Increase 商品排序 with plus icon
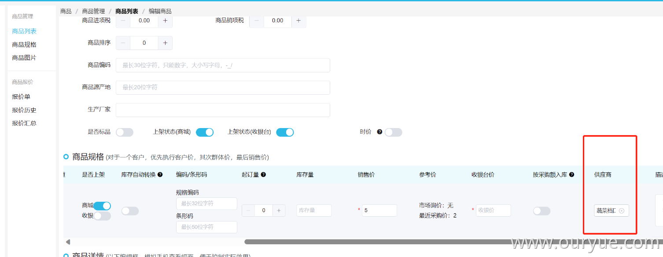 pyautogui.click(x=165, y=43)
